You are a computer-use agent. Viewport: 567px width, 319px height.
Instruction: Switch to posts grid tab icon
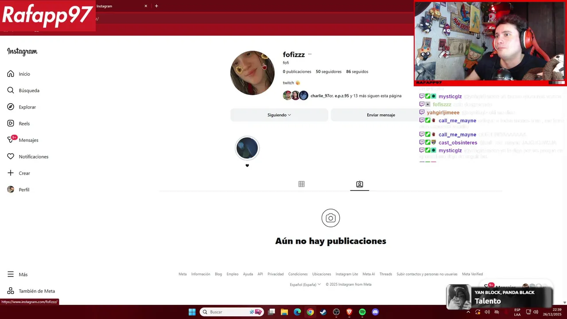point(301,184)
